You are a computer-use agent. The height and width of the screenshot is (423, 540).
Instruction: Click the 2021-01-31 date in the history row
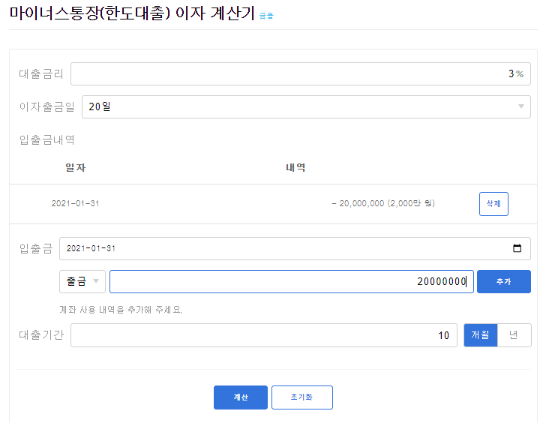click(x=75, y=203)
